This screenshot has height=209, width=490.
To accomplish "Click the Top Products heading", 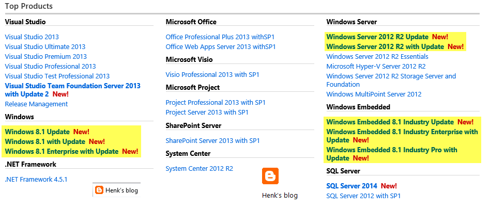I will click(x=29, y=6).
